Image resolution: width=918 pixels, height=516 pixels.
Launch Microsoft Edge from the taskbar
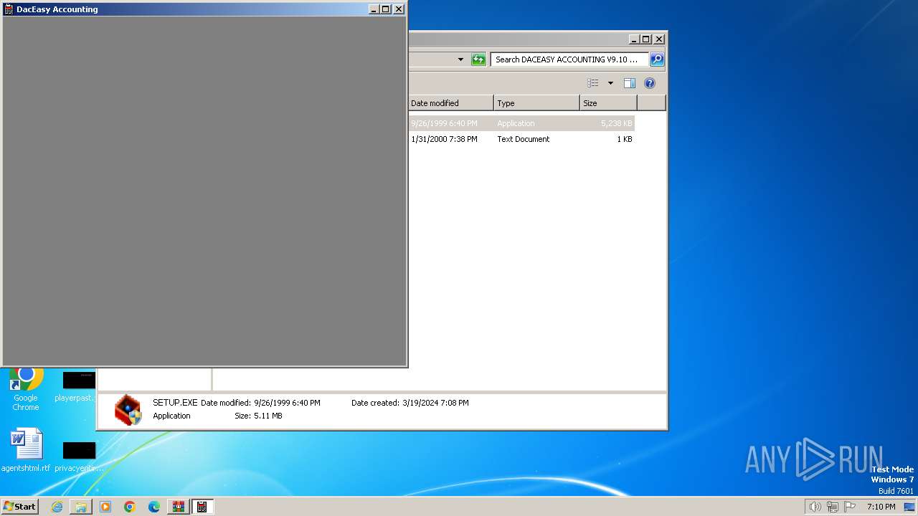(x=154, y=507)
